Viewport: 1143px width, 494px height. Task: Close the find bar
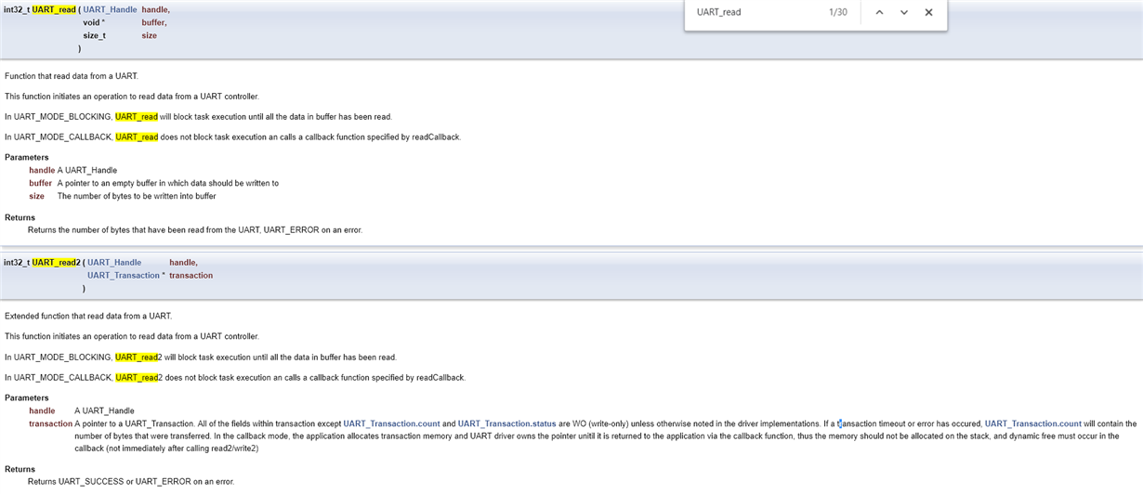928,12
